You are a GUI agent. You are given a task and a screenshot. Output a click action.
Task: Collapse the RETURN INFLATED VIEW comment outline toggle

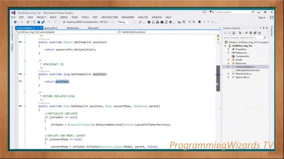25,93
